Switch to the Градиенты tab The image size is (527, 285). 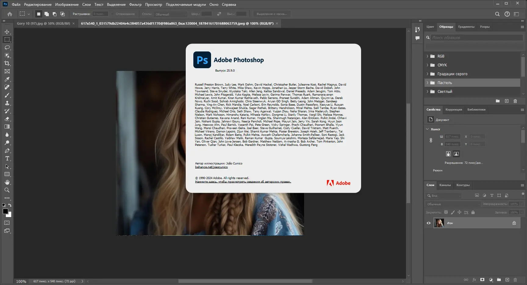tap(466, 27)
